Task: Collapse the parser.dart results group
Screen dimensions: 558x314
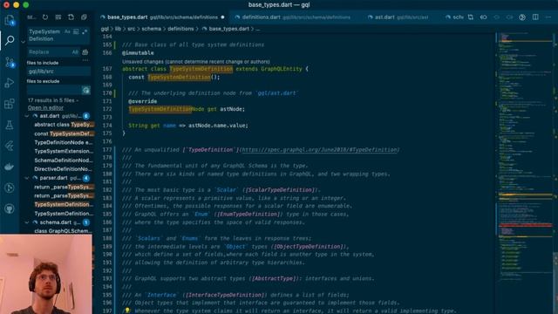Action: tap(27, 178)
